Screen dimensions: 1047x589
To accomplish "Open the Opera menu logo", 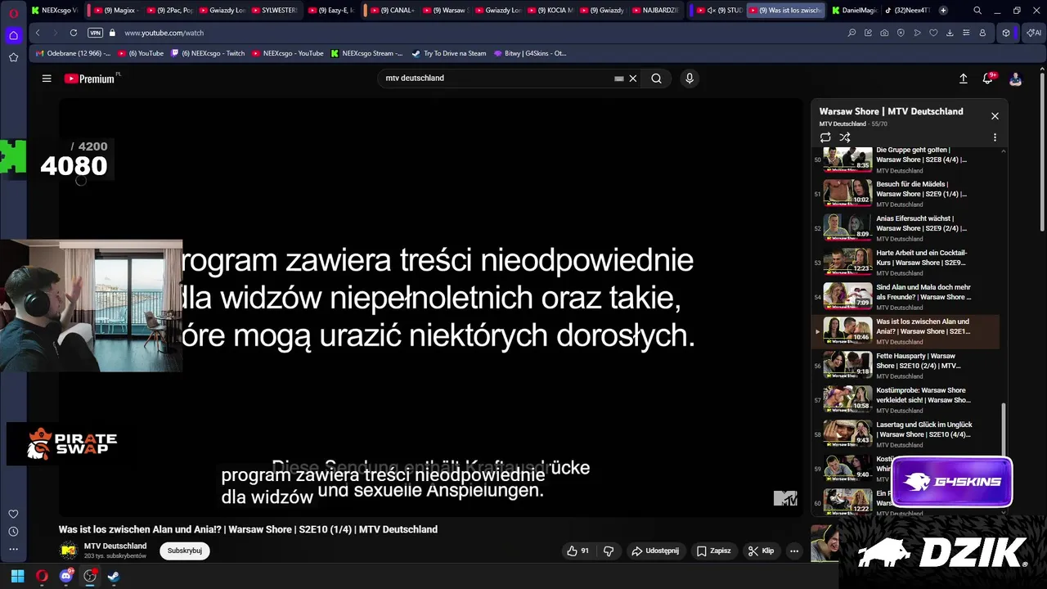I will [x=13, y=12].
